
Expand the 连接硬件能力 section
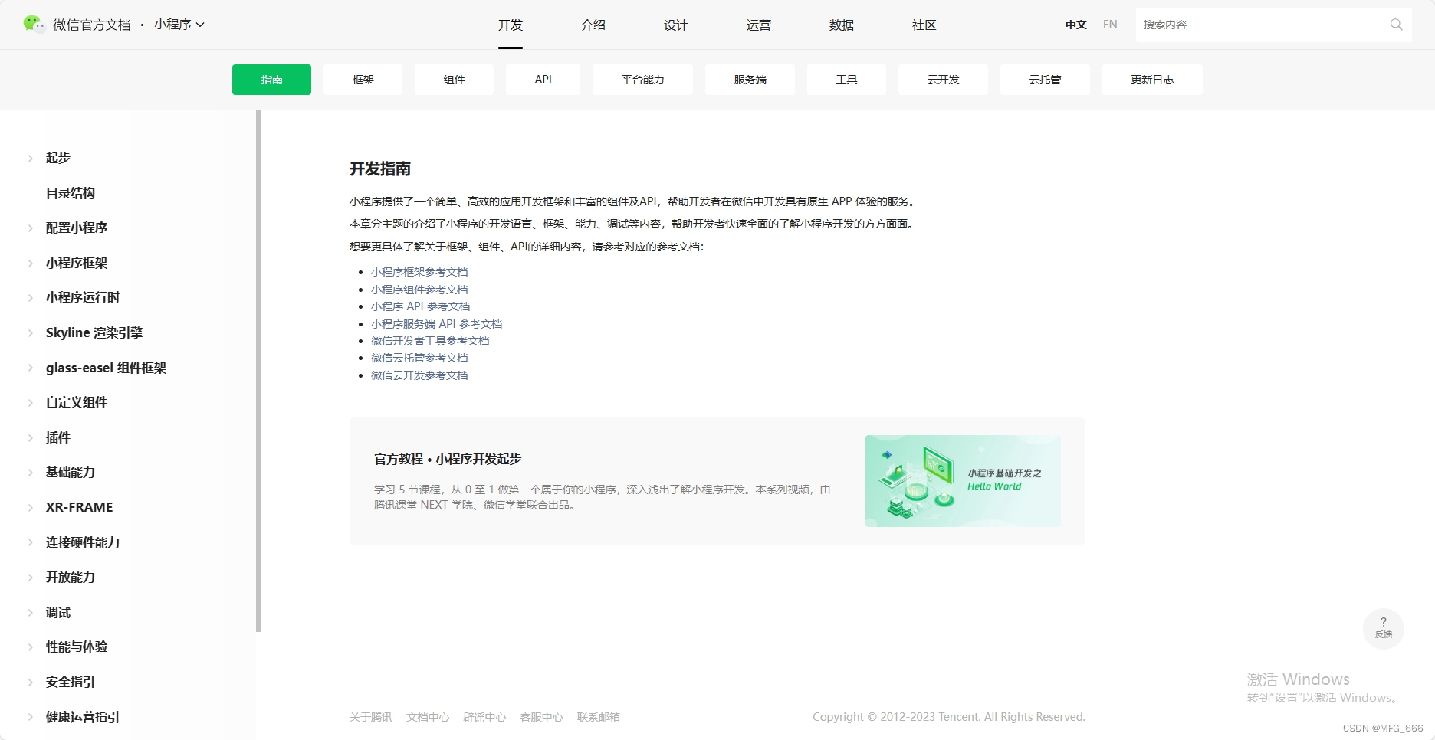coord(30,542)
